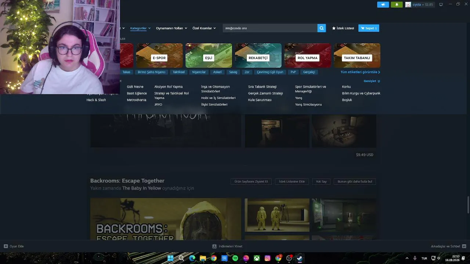Click the Askeri tag
Viewport: 470px width, 264px height.
[217, 72]
